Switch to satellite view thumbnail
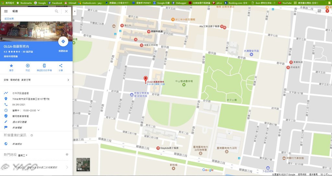332x176 pixels. point(83,165)
